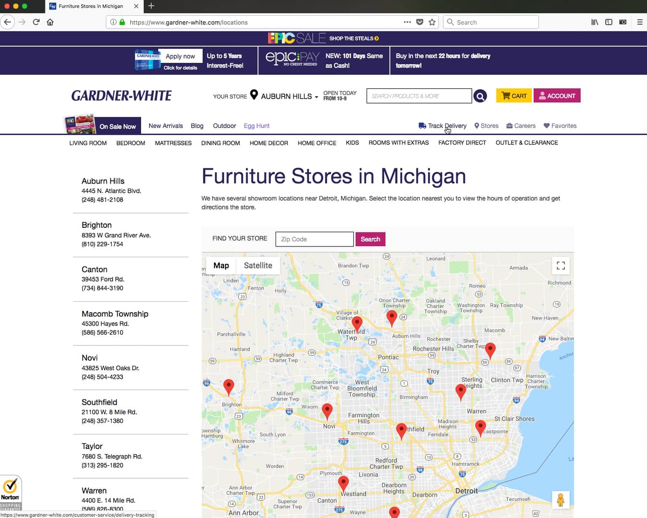This screenshot has width=647, height=518.
Task: Open New Arrivals
Action: pyautogui.click(x=166, y=126)
